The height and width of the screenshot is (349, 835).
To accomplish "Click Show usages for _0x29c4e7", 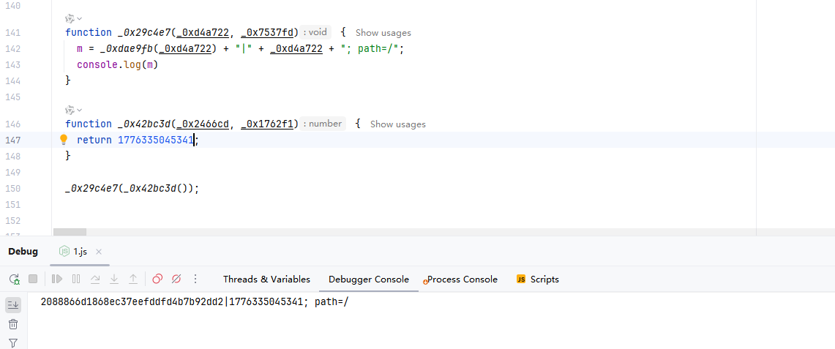I will tap(383, 33).
